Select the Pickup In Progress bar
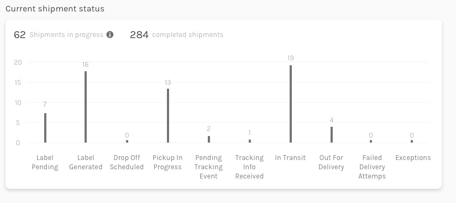The height and width of the screenshot is (203, 456). [x=168, y=116]
